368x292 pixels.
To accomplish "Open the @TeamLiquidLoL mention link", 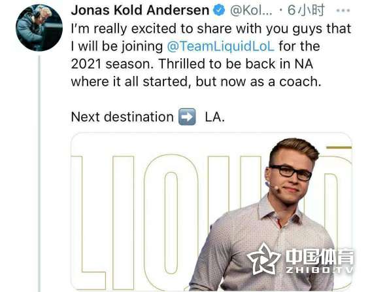I will pyautogui.click(x=220, y=46).
